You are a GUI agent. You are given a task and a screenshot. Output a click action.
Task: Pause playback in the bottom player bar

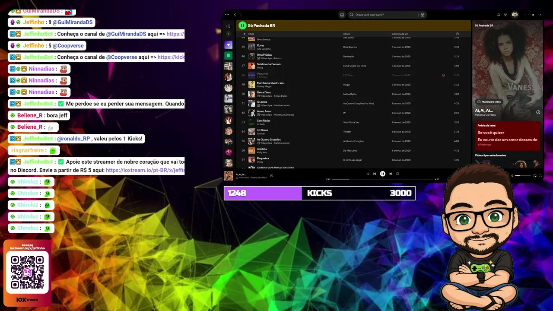pyautogui.click(x=382, y=174)
